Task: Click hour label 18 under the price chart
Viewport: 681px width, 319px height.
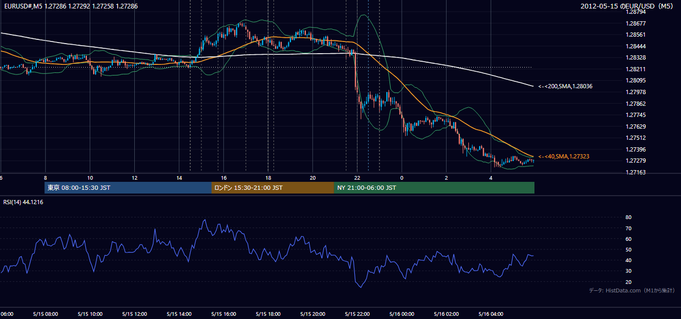Action: click(x=269, y=178)
